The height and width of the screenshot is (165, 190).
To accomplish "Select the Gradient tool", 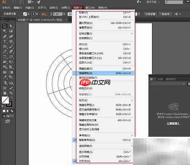I will tap(11, 72).
